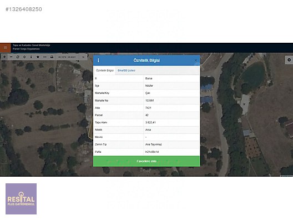Viewport: 293px width, 220px height.
Task: Zoom out with the minus icon
Action: click(11, 57)
